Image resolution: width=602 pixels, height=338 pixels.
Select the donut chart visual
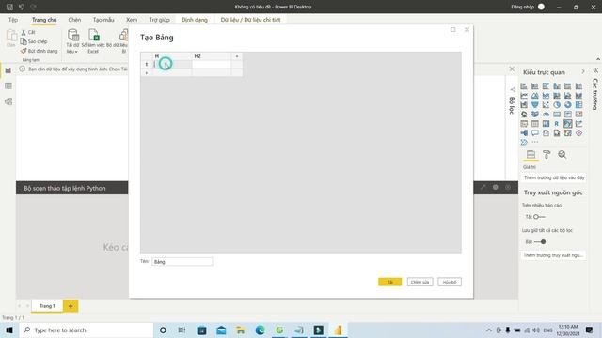pyautogui.click(x=568, y=104)
